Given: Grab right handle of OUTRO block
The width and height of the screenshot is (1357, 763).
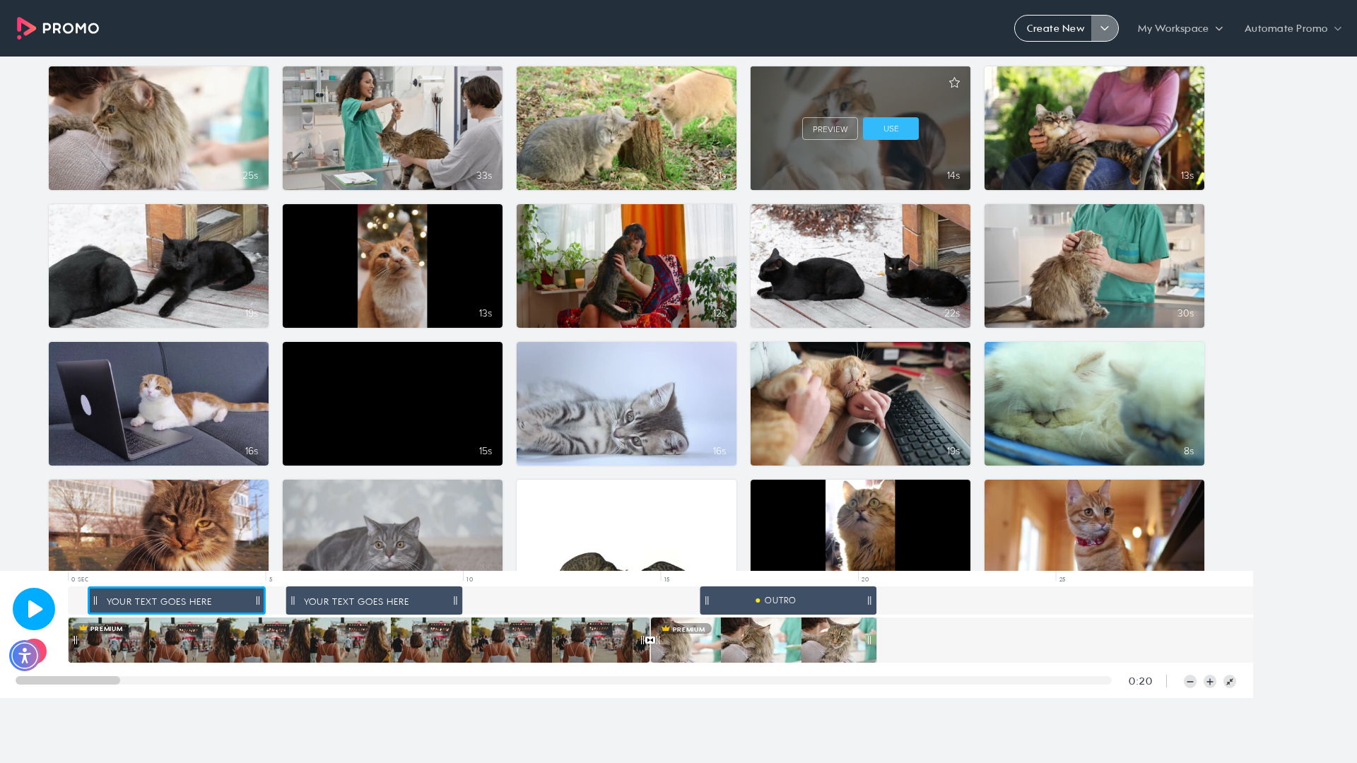Looking at the screenshot, I should click(869, 601).
